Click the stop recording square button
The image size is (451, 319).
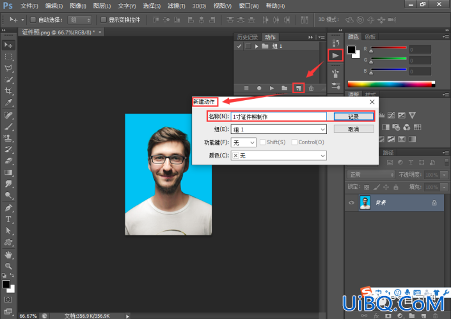(x=246, y=88)
